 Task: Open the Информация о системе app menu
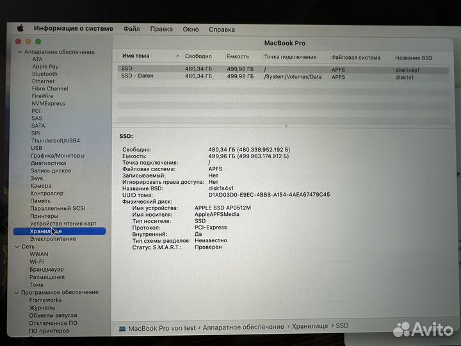(73, 29)
